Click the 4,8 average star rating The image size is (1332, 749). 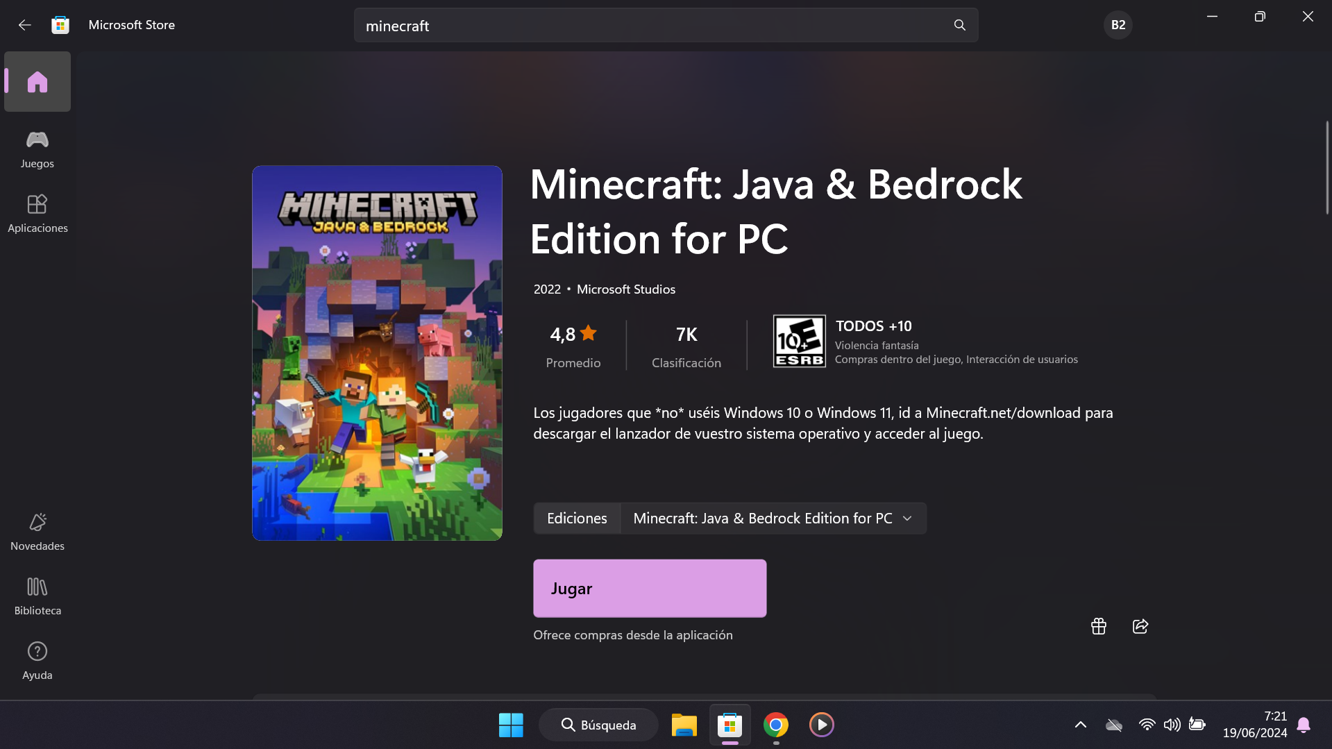pos(573,346)
